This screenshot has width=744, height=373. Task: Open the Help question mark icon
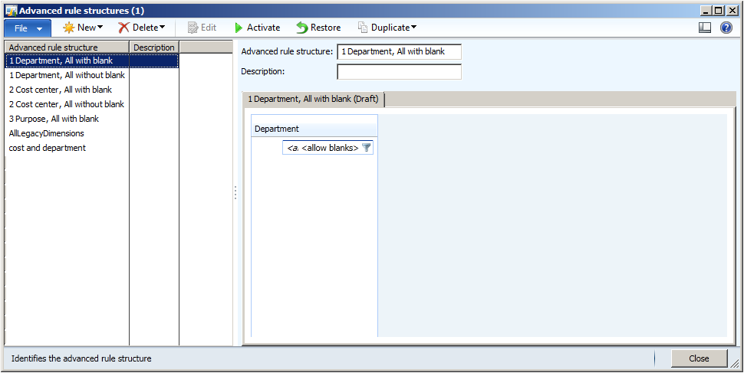click(x=726, y=28)
